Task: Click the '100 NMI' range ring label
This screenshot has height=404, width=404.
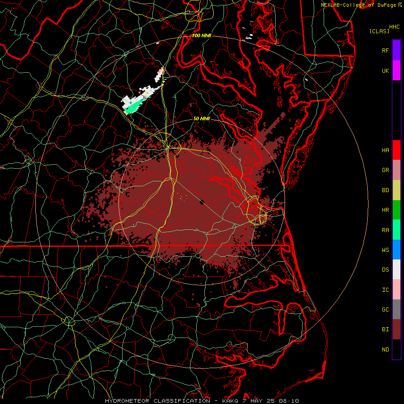Action: coord(202,35)
